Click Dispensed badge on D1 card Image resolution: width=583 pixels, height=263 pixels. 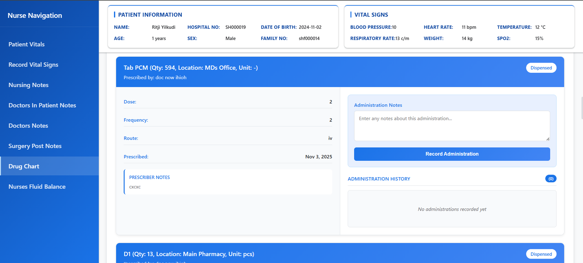point(541,254)
